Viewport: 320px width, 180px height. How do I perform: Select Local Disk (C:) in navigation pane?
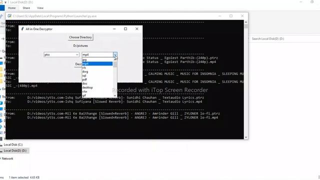(13, 144)
